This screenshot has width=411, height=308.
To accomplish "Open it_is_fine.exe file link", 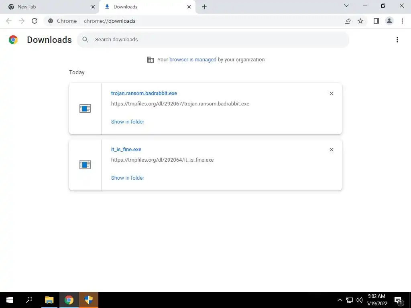I will point(126,149).
